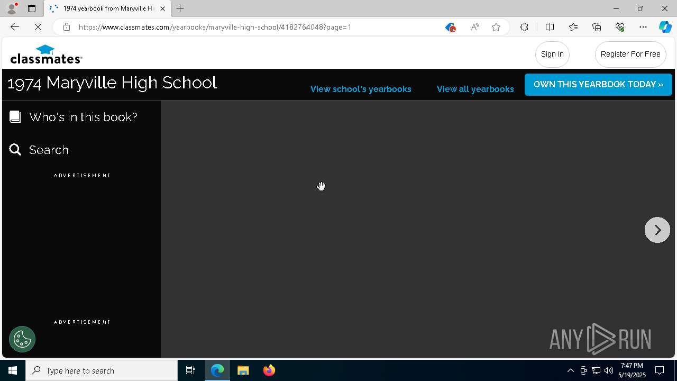This screenshot has height=381, width=677.
Task: Click the Microsoft Edge taskbar icon
Action: (217, 370)
